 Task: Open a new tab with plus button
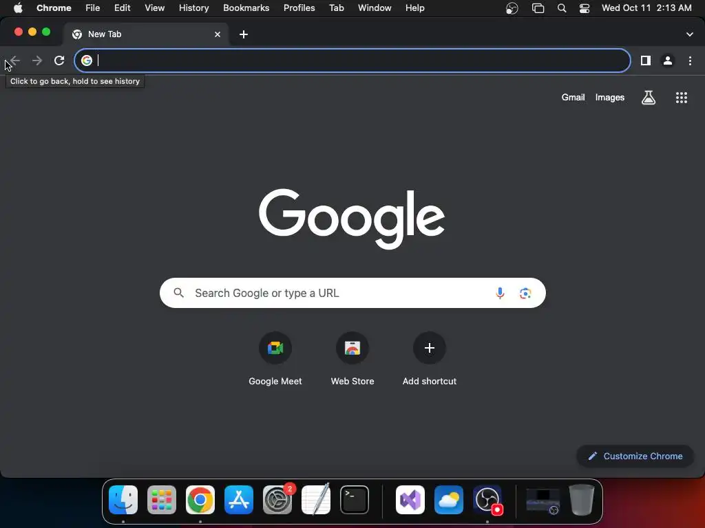243,34
